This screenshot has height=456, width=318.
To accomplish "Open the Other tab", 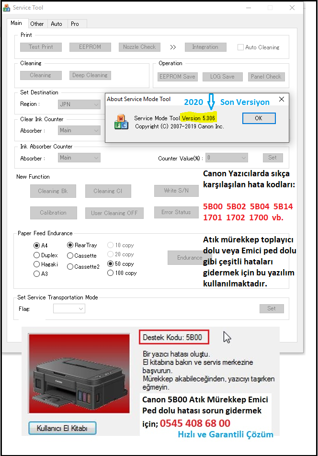I will point(37,24).
